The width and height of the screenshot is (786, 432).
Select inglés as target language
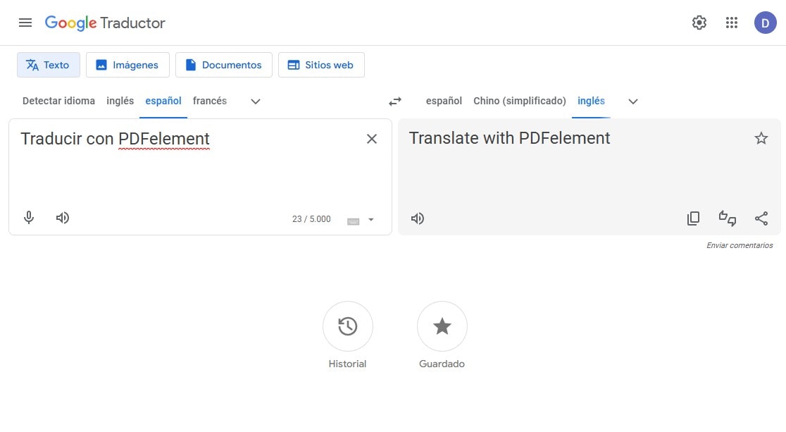click(x=591, y=101)
